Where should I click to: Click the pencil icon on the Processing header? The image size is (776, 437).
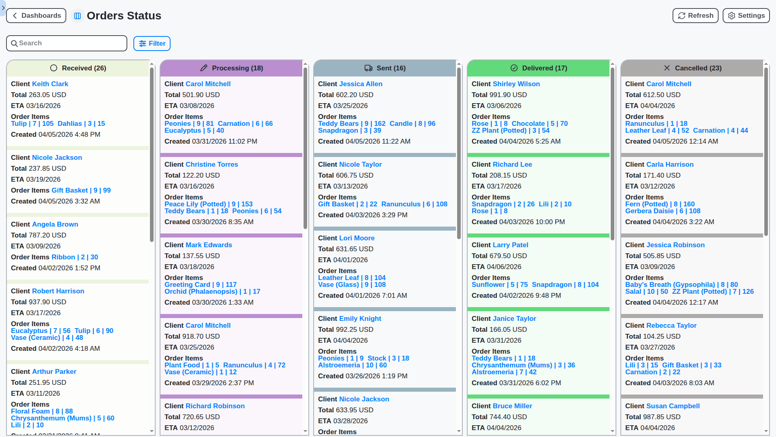tap(204, 68)
